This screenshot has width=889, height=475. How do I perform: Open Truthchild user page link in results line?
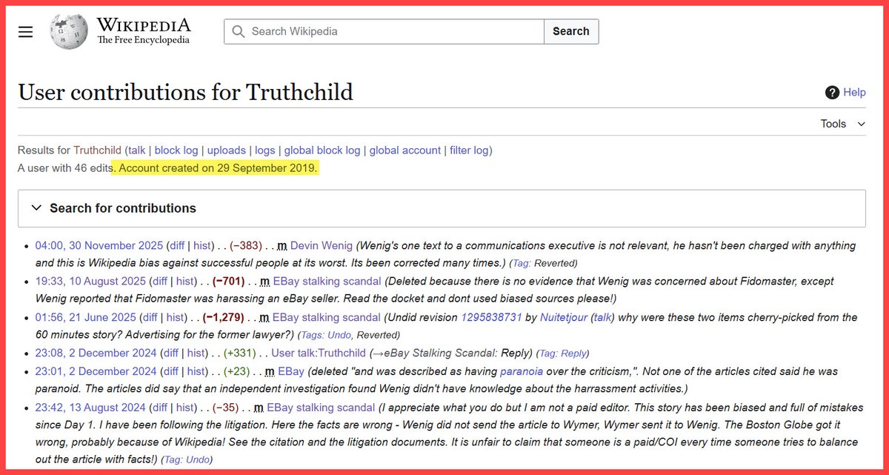click(x=97, y=150)
